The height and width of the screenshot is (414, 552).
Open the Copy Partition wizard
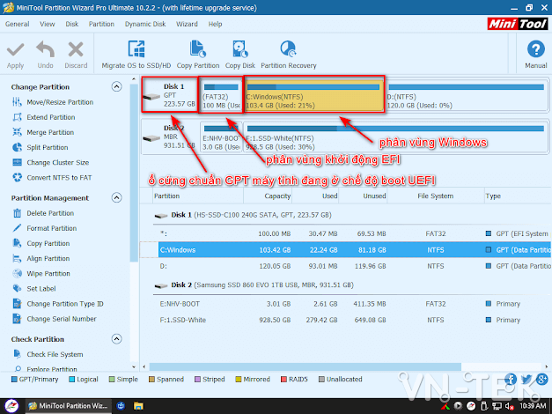pos(198,55)
